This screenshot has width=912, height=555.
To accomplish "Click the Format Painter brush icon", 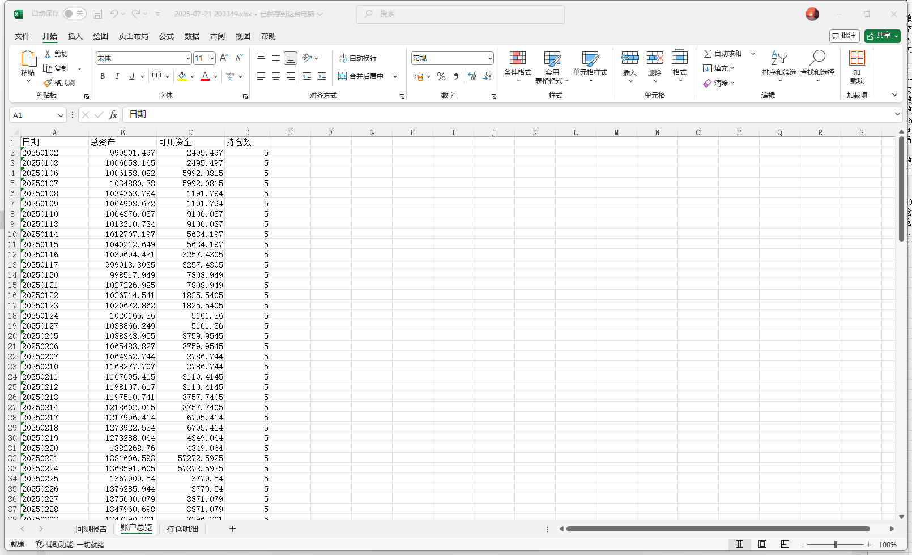I will point(48,83).
